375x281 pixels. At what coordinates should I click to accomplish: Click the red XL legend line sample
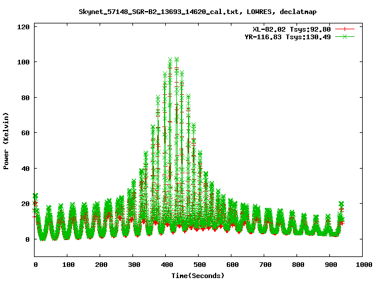click(x=345, y=29)
